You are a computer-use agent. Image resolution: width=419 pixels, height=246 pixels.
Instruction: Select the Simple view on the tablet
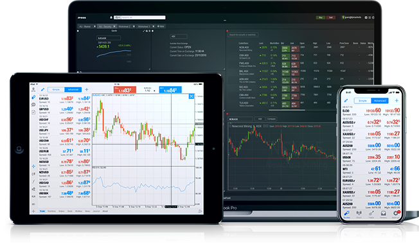(56, 89)
